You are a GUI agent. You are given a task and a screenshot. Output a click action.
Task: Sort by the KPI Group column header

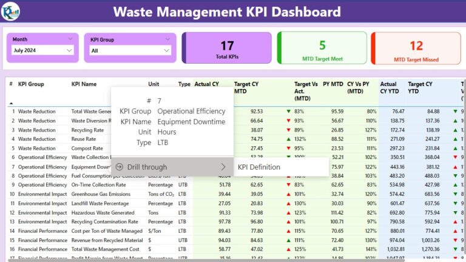[x=31, y=84]
